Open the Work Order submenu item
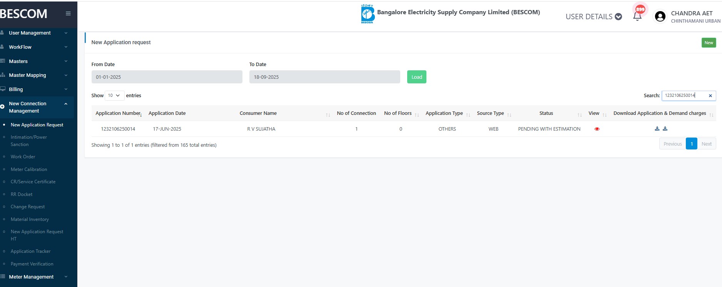This screenshot has height=287, width=722. pos(23,157)
